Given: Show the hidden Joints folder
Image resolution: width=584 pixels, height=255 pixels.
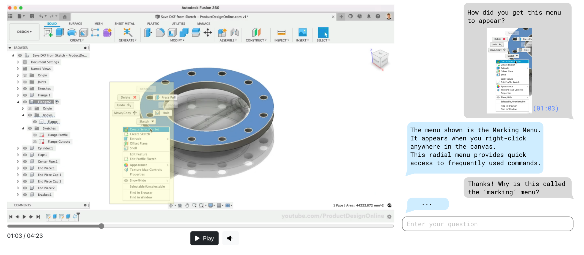Looking at the screenshot, I should click(25, 82).
